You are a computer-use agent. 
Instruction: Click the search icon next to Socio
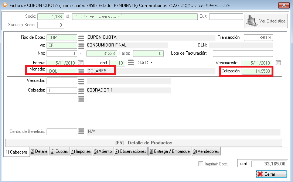point(67,17)
